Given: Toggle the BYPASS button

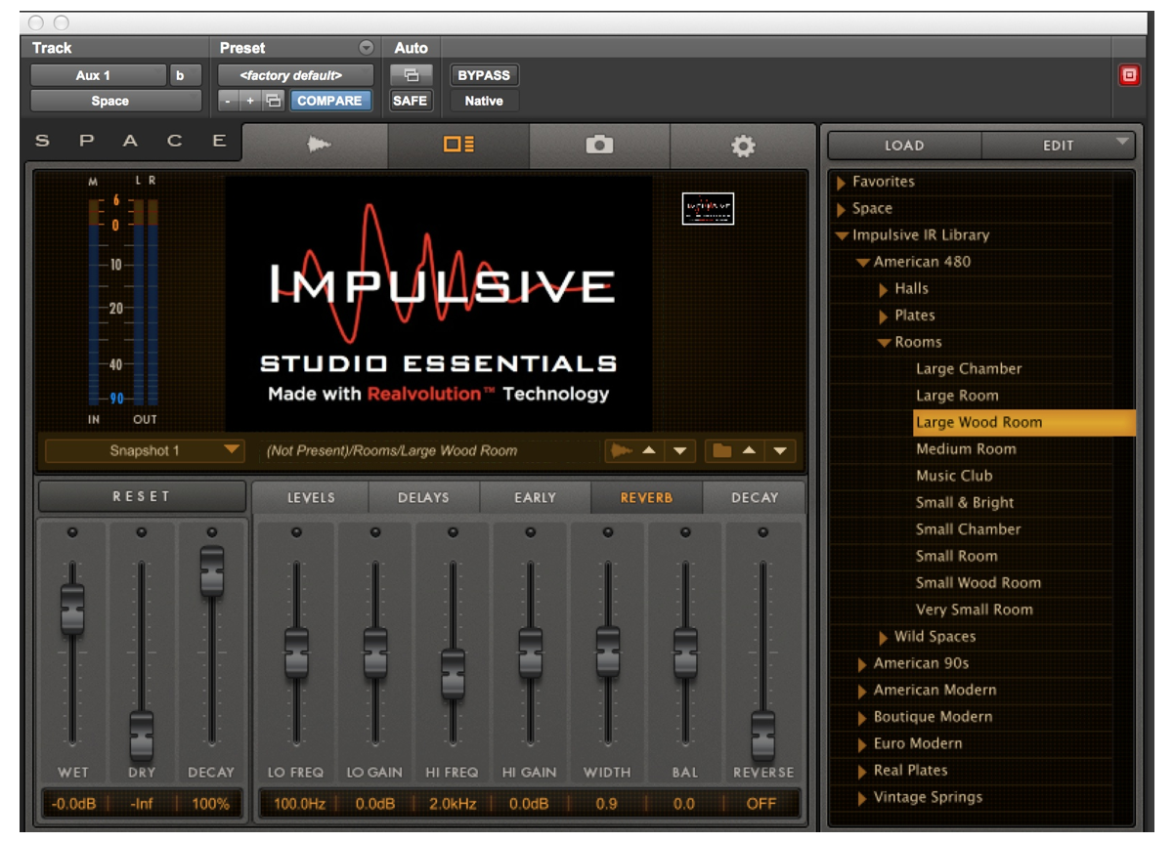Looking at the screenshot, I should [484, 75].
